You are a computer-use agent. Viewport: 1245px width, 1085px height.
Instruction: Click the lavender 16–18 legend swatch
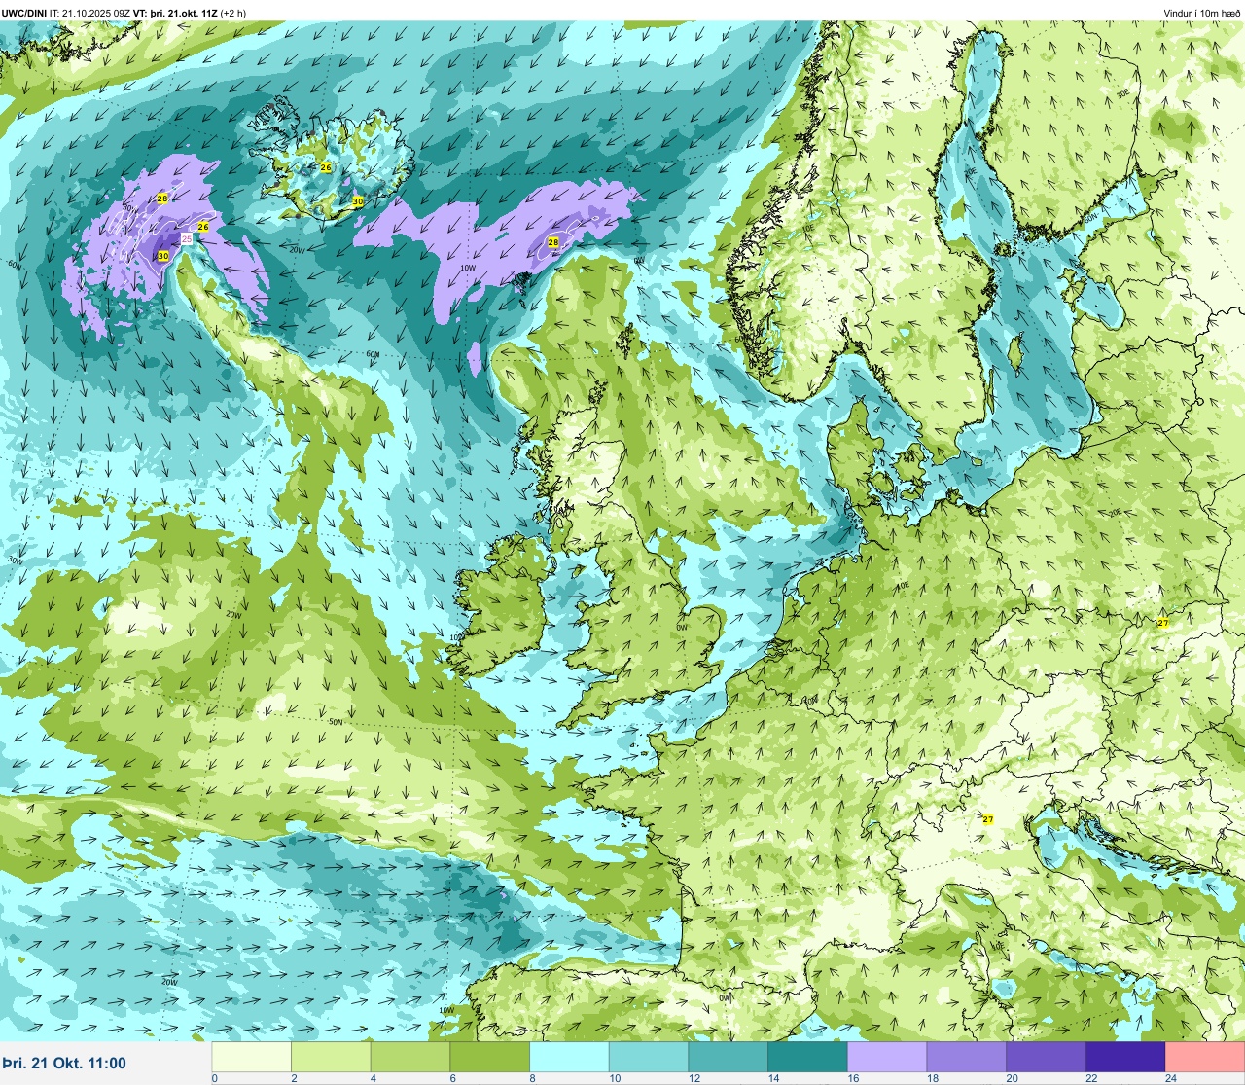point(887,1057)
